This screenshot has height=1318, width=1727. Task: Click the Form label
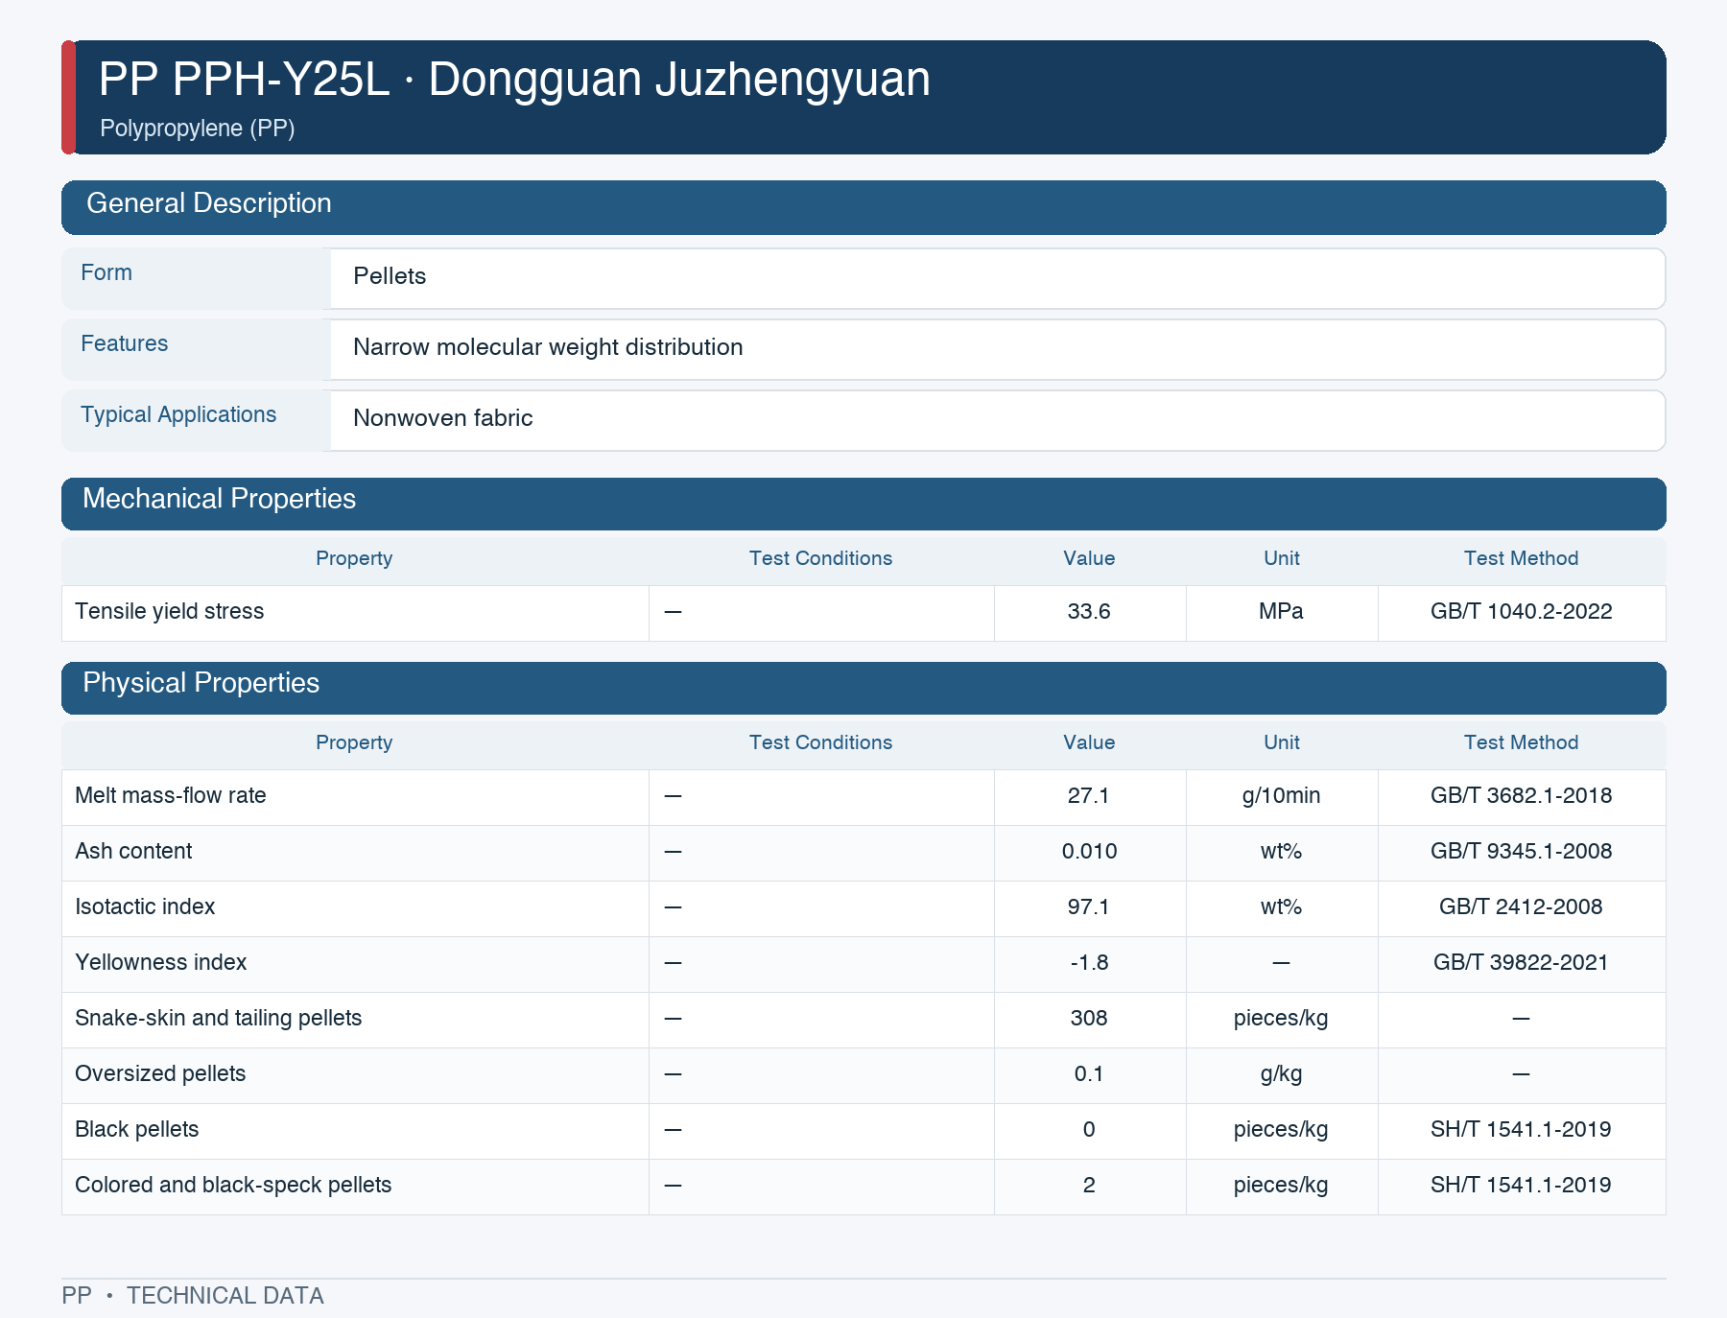(x=106, y=273)
